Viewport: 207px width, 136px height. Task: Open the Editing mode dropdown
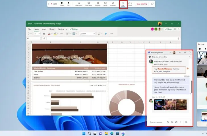coord(74,29)
